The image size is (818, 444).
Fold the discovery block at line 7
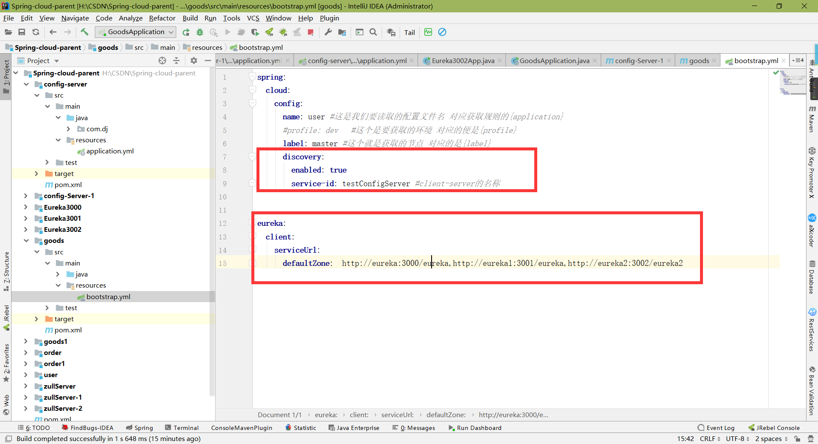coord(252,157)
